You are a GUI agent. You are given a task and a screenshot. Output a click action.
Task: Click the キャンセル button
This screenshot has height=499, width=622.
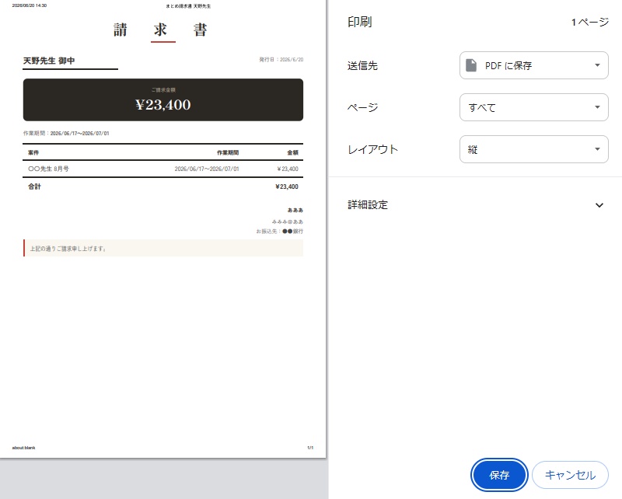coord(570,475)
